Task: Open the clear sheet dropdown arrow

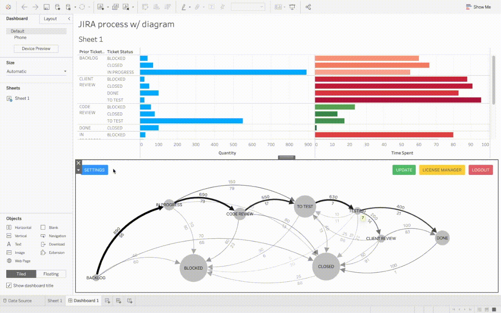Action: (133, 7)
